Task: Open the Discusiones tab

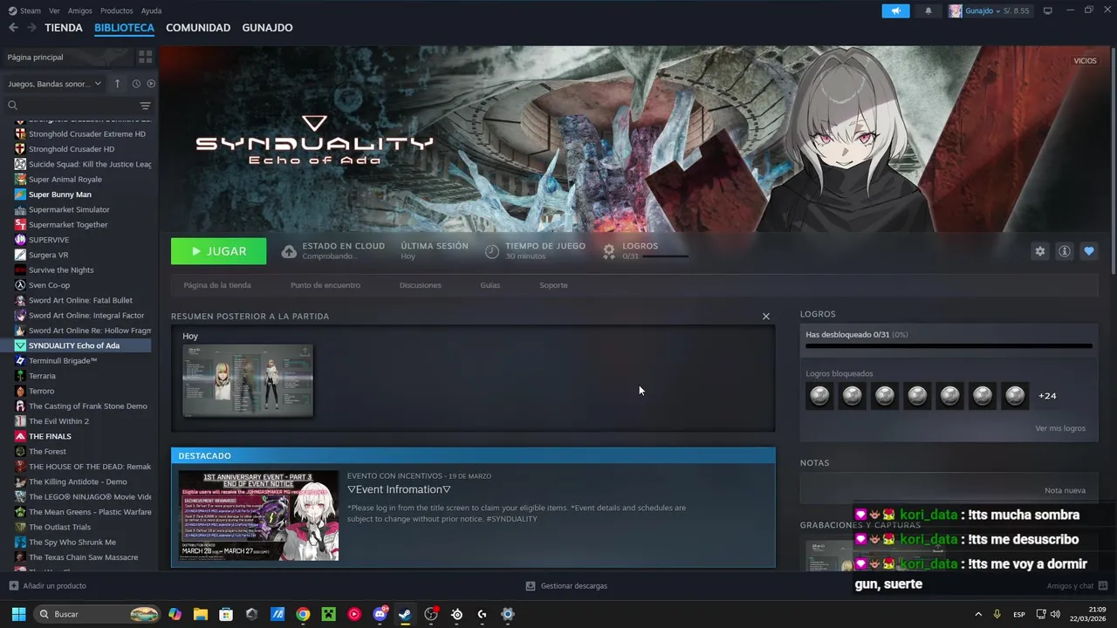Action: [421, 285]
